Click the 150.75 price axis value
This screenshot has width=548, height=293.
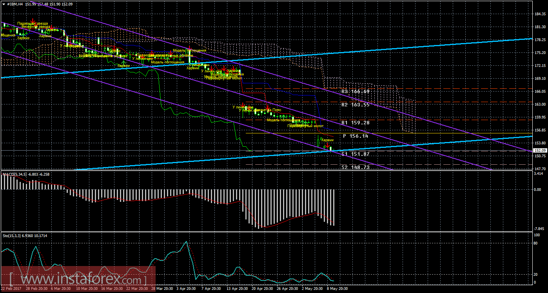(x=540, y=156)
